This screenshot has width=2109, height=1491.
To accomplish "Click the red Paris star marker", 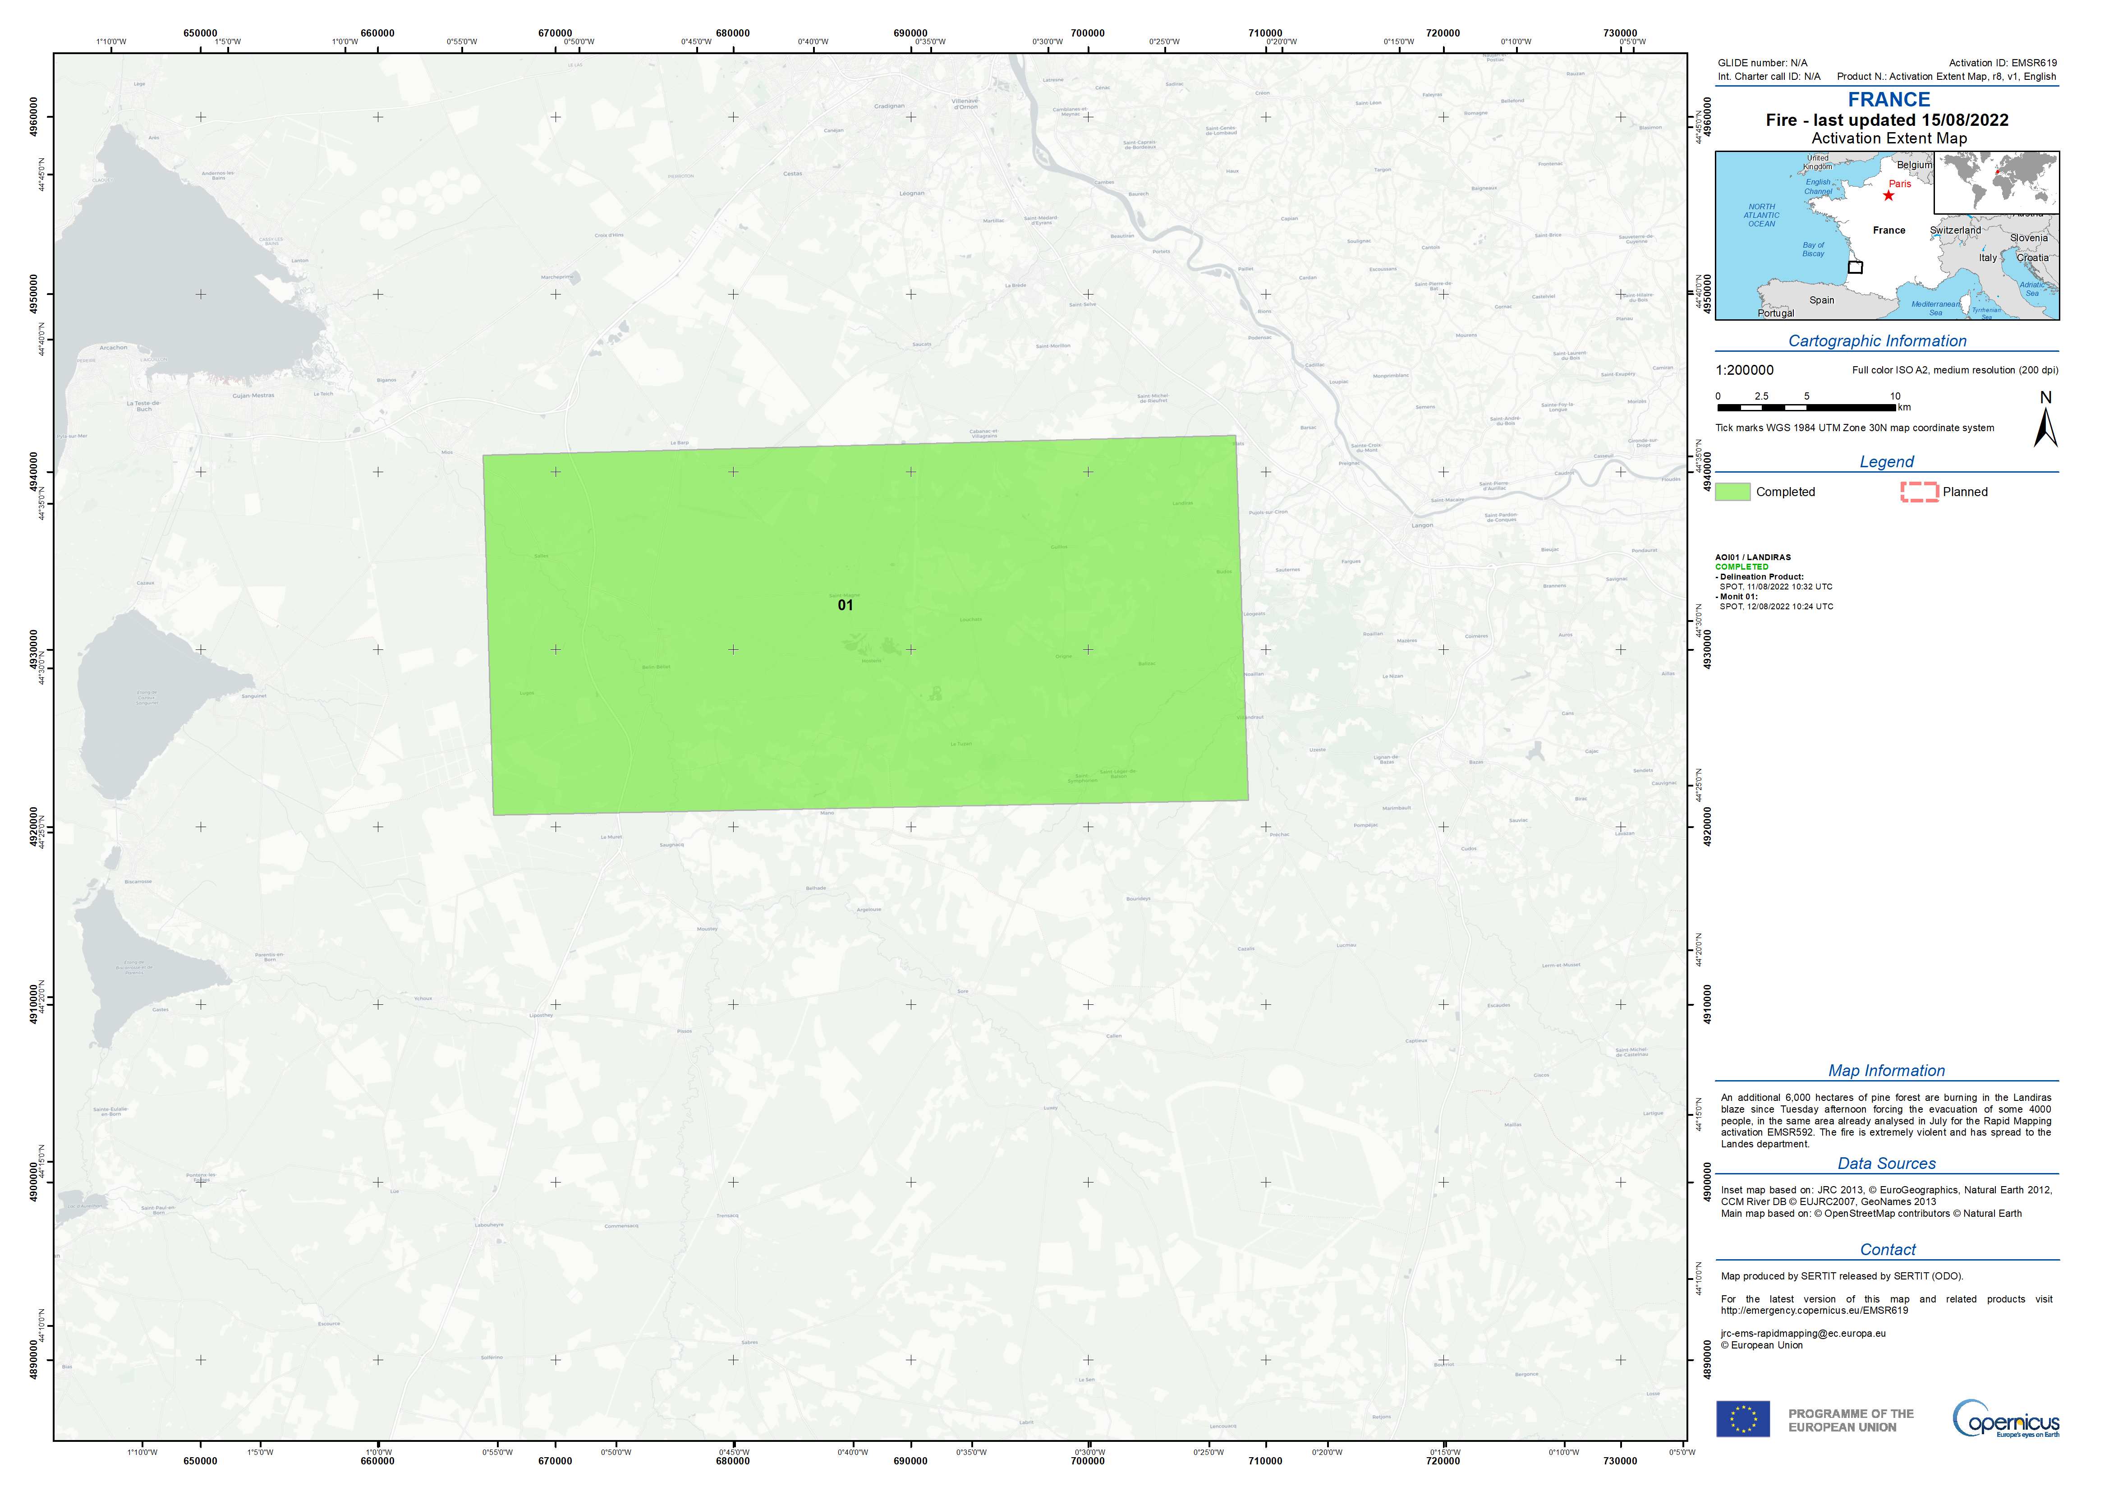I will coord(1888,196).
